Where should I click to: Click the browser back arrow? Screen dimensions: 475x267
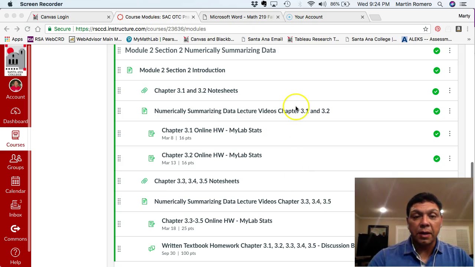7,29
